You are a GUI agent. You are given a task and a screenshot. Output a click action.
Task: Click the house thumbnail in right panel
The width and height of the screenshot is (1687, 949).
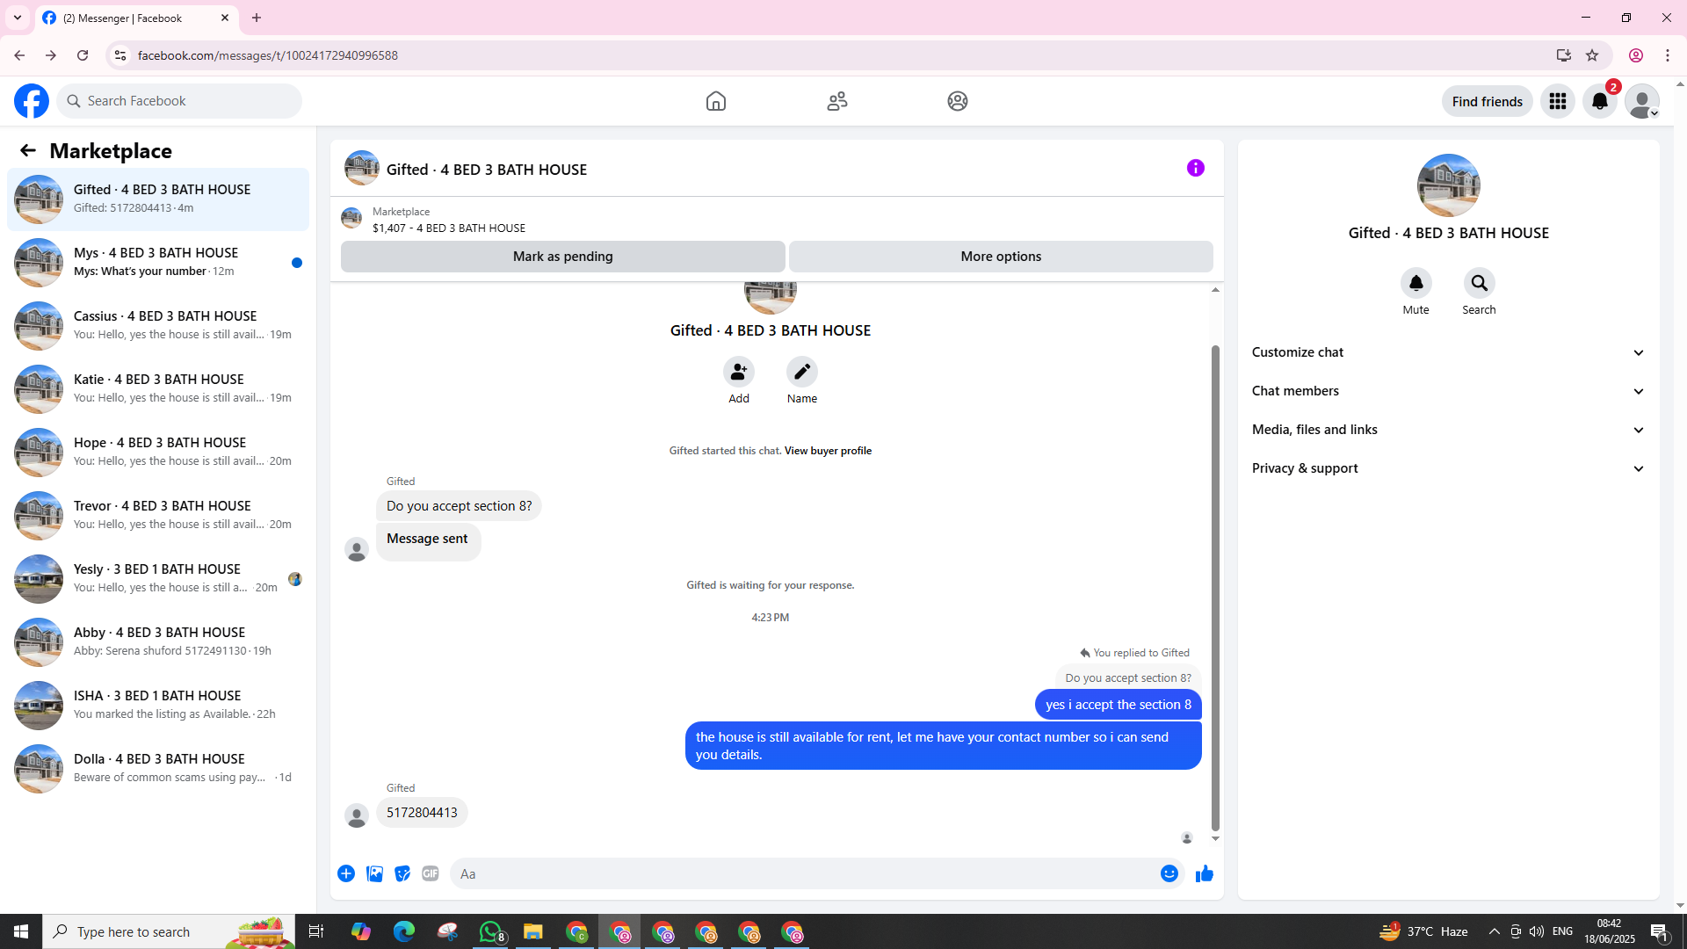(1449, 185)
